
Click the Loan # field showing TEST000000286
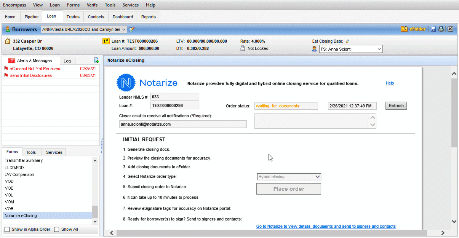click(175, 105)
